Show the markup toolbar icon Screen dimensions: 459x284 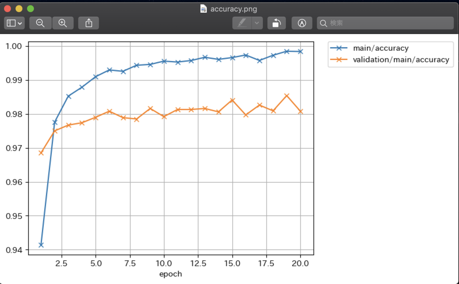[x=302, y=23]
